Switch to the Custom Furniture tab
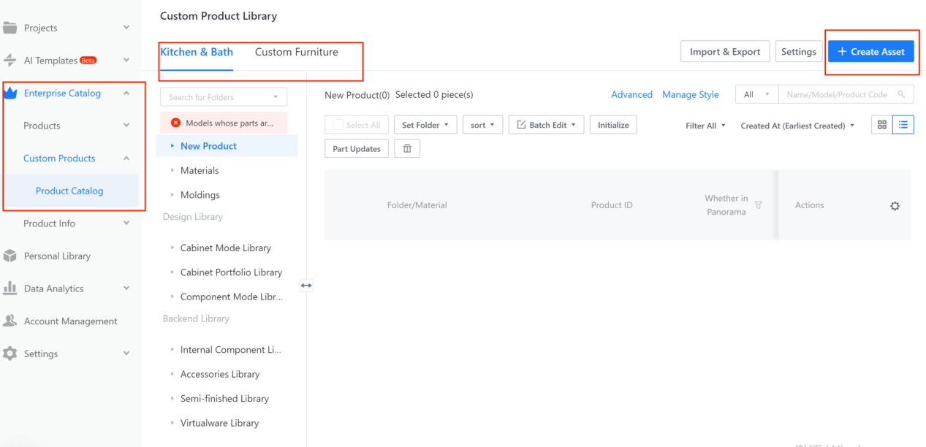Viewport: 926px width, 447px height. click(296, 52)
